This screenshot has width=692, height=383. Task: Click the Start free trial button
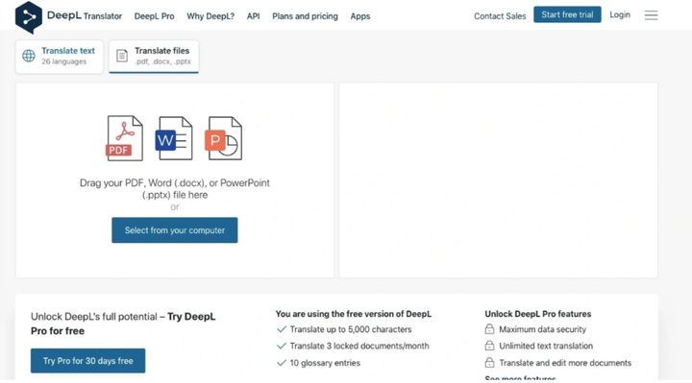pyautogui.click(x=567, y=14)
